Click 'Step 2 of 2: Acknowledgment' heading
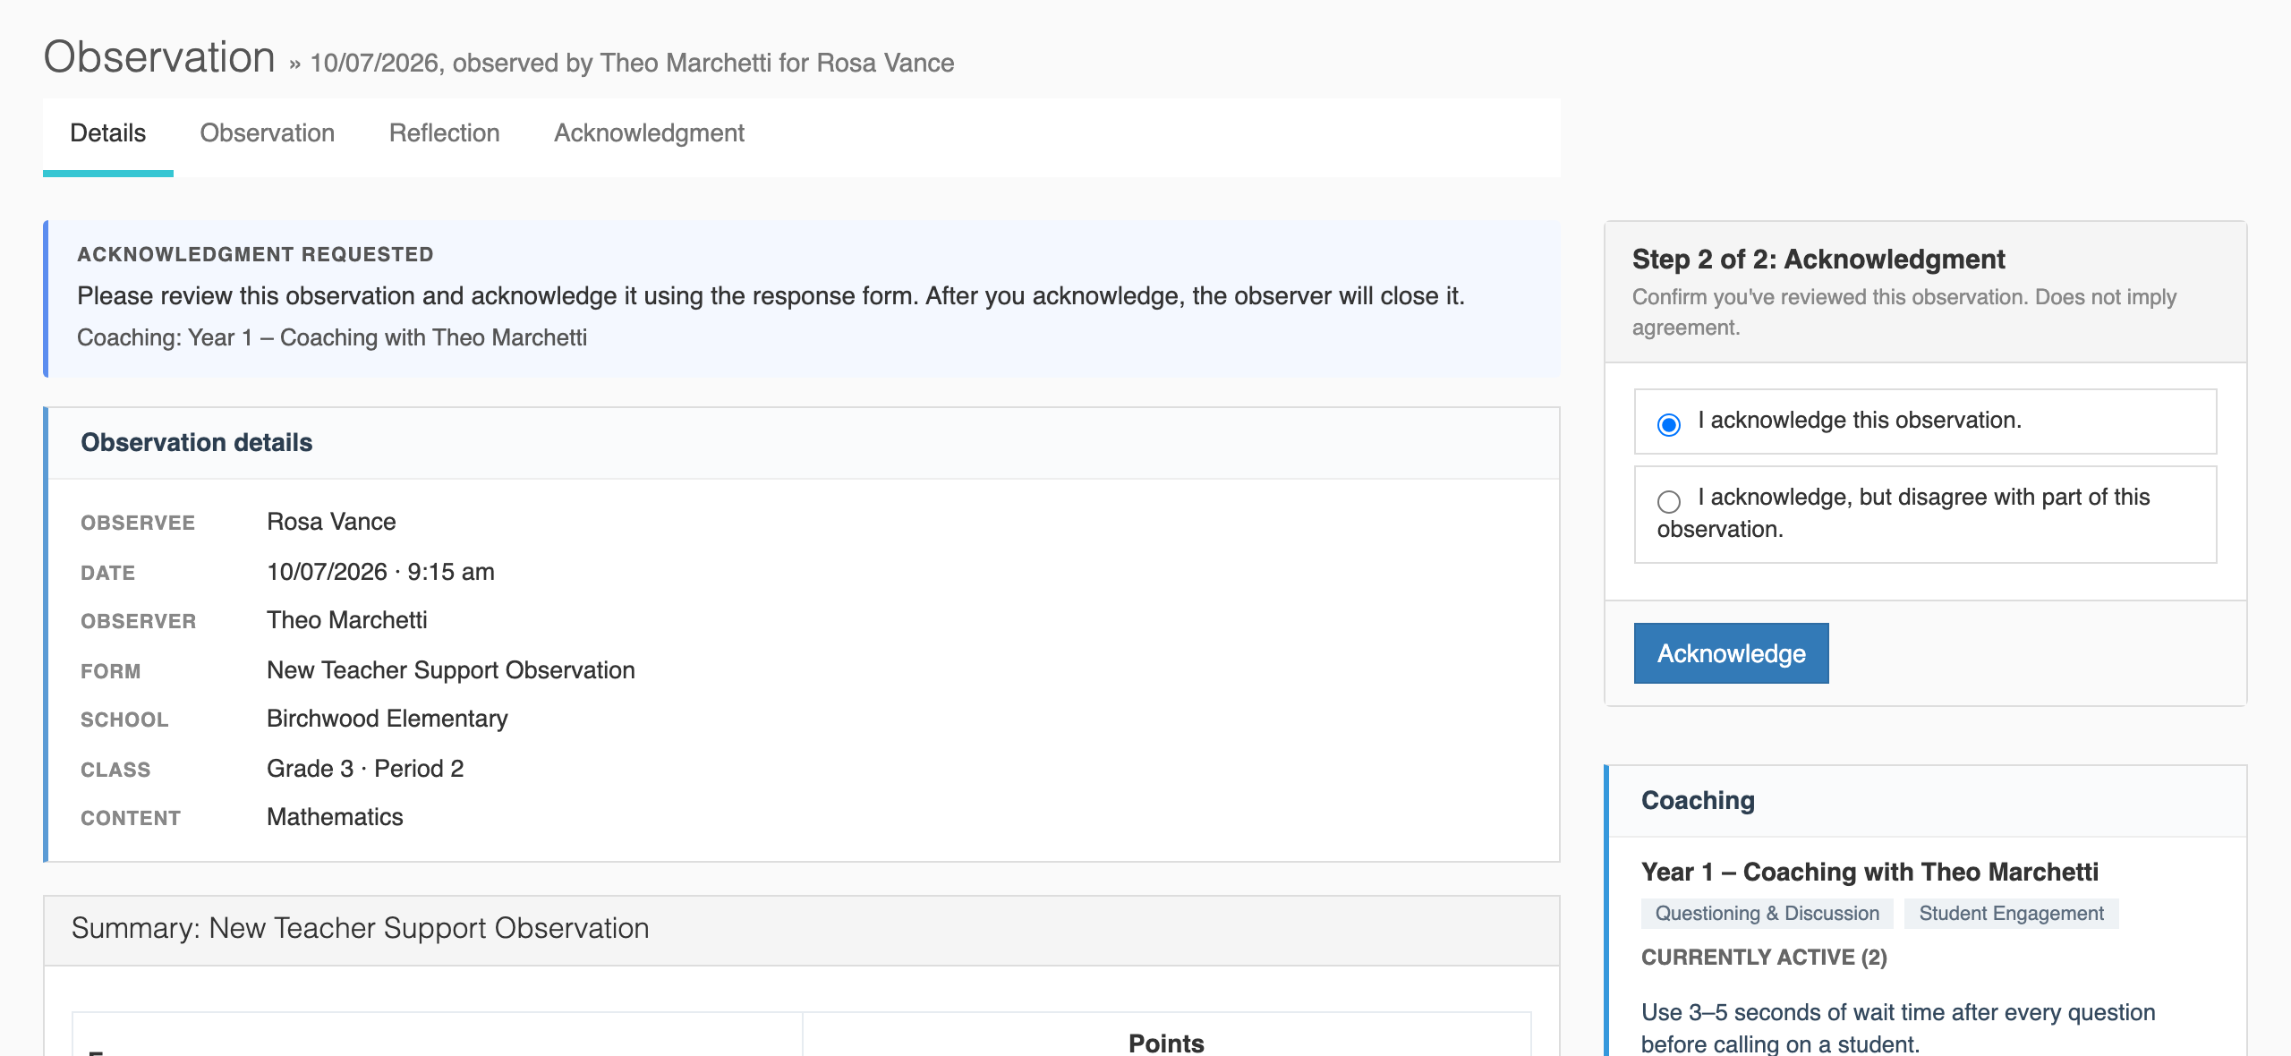The image size is (2291, 1056). (1818, 260)
